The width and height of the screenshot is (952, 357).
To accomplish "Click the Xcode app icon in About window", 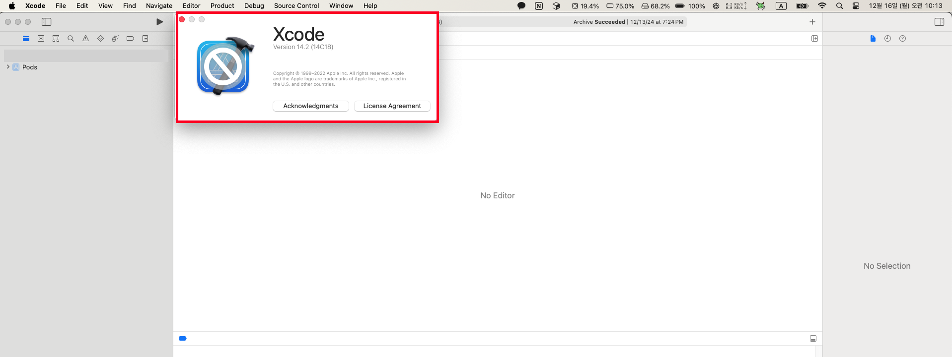I will click(226, 65).
